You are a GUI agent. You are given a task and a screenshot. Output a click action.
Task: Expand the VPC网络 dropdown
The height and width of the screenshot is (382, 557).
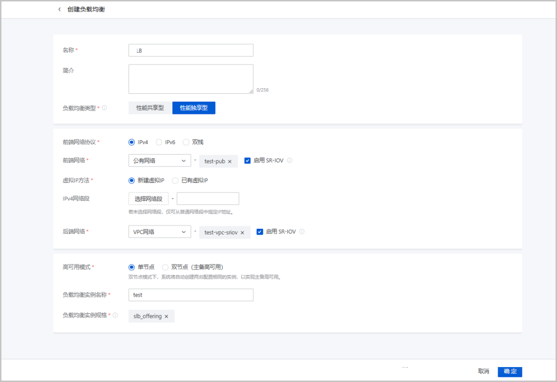[159, 232]
